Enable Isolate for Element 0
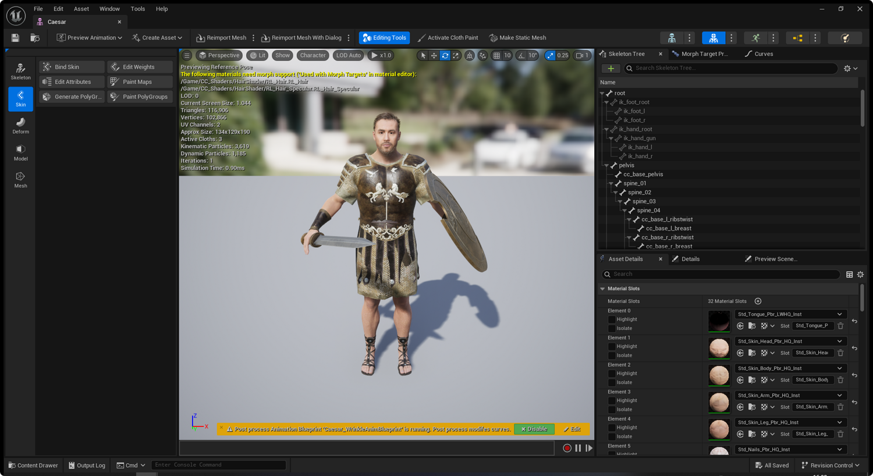 612,328
